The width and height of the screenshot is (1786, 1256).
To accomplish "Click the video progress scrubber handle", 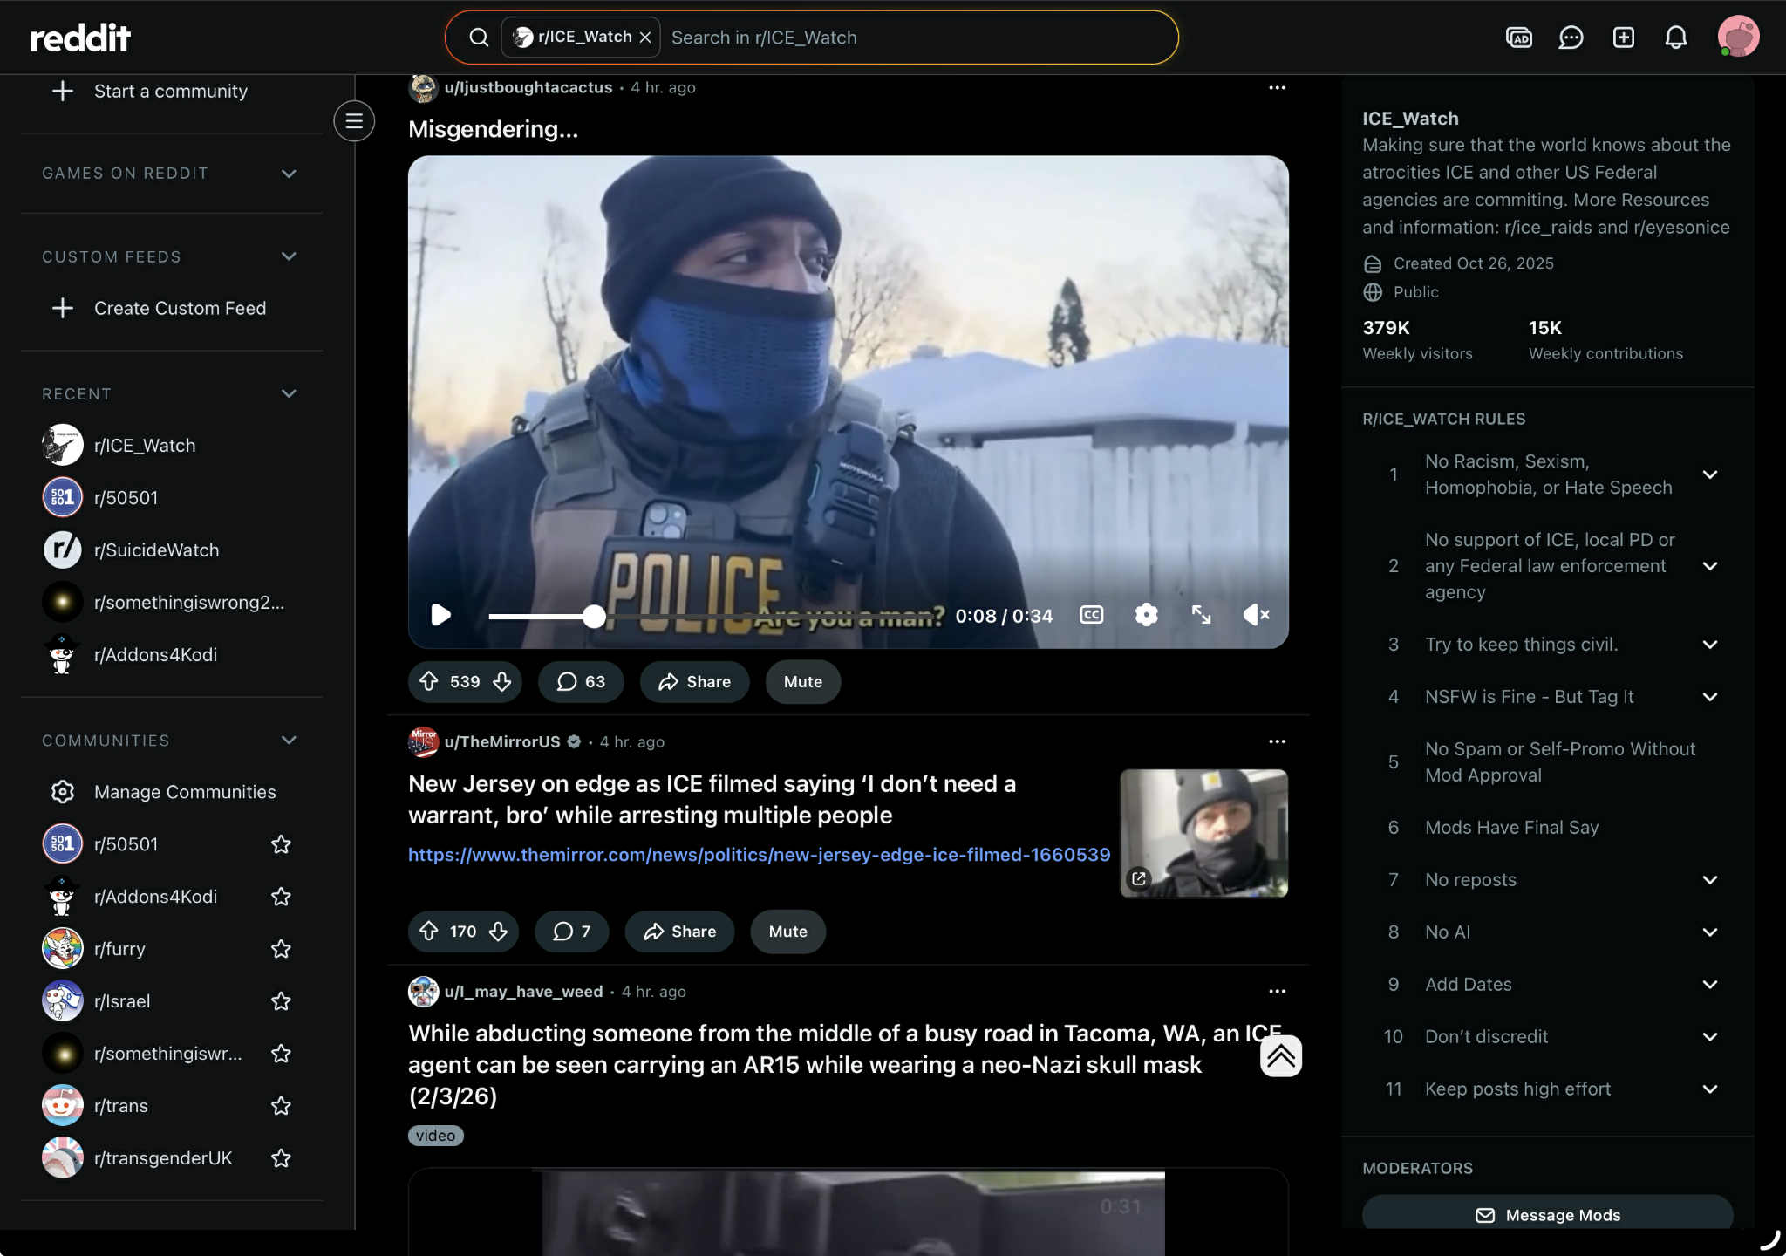I will point(594,617).
